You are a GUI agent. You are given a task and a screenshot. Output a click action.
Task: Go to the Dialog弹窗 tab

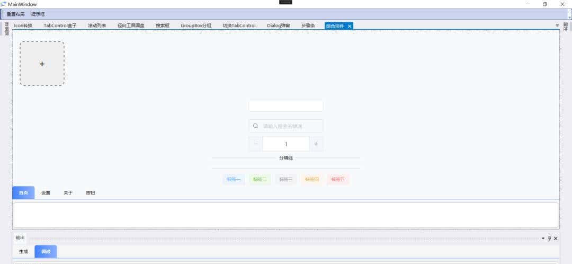pyautogui.click(x=279, y=25)
